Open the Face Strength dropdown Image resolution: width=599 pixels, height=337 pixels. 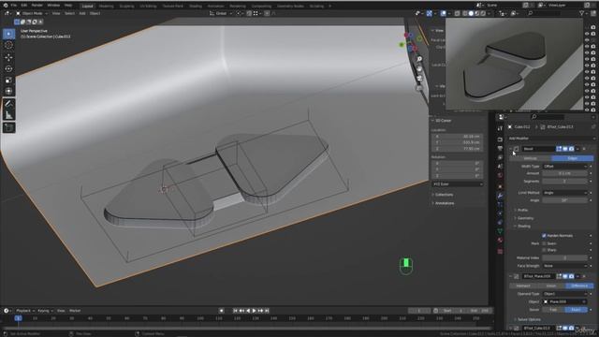tap(565, 266)
